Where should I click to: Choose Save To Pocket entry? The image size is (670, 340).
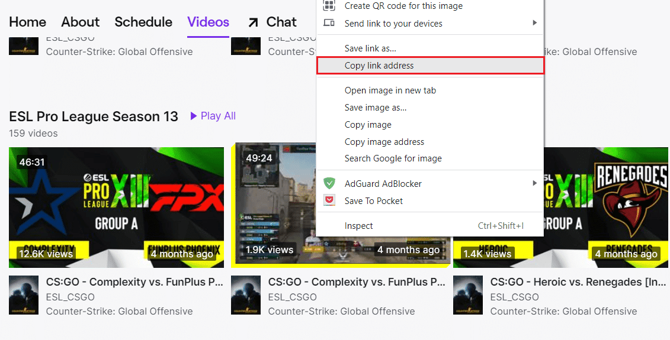click(430, 200)
